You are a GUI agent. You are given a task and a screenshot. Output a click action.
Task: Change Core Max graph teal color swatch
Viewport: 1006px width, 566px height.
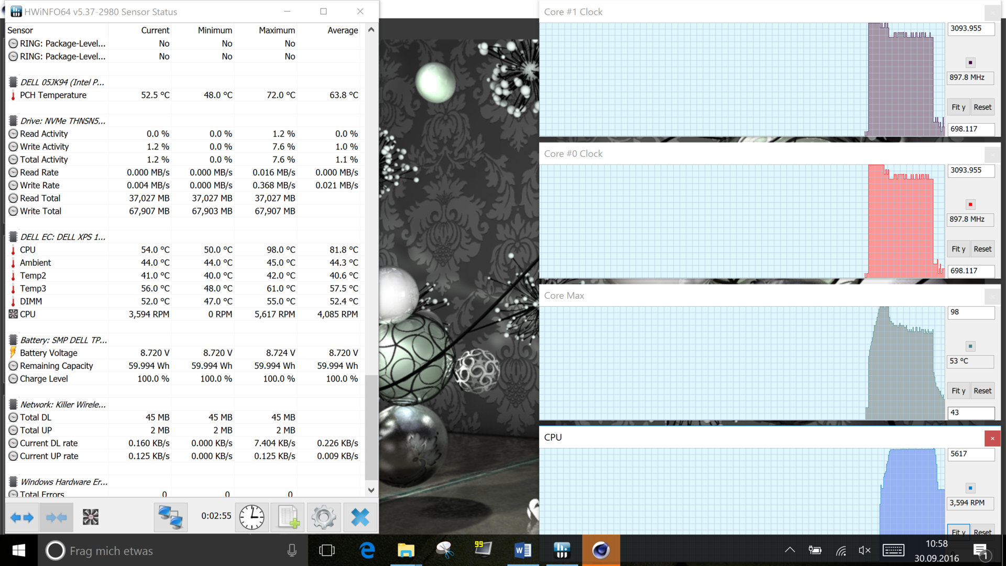click(970, 346)
